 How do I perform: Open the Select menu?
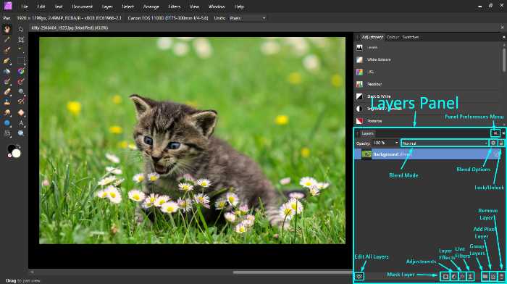click(x=128, y=7)
